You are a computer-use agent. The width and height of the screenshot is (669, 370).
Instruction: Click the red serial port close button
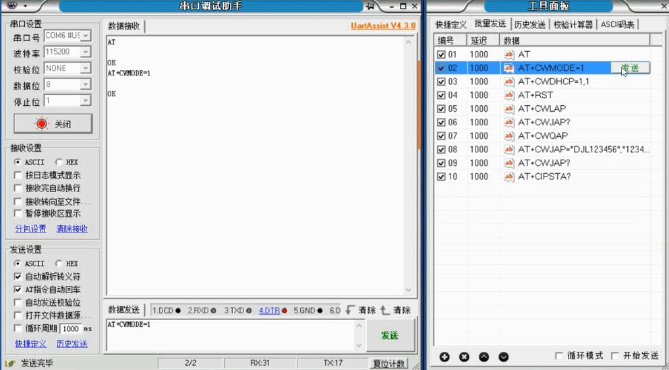click(53, 123)
